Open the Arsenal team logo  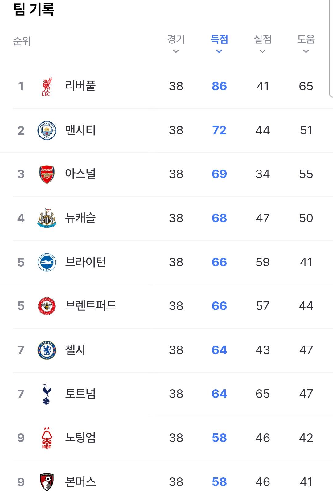point(47,174)
